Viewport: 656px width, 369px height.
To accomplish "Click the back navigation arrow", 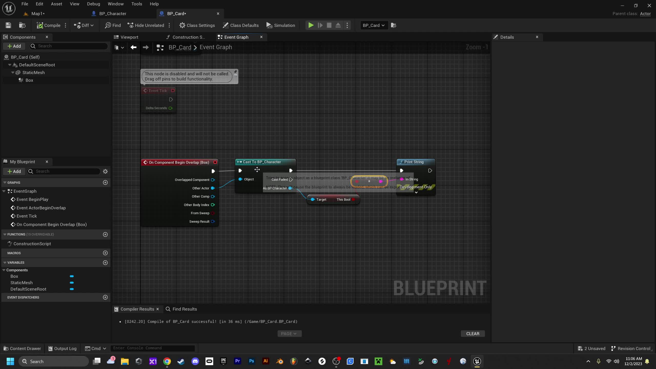I will coord(133,47).
